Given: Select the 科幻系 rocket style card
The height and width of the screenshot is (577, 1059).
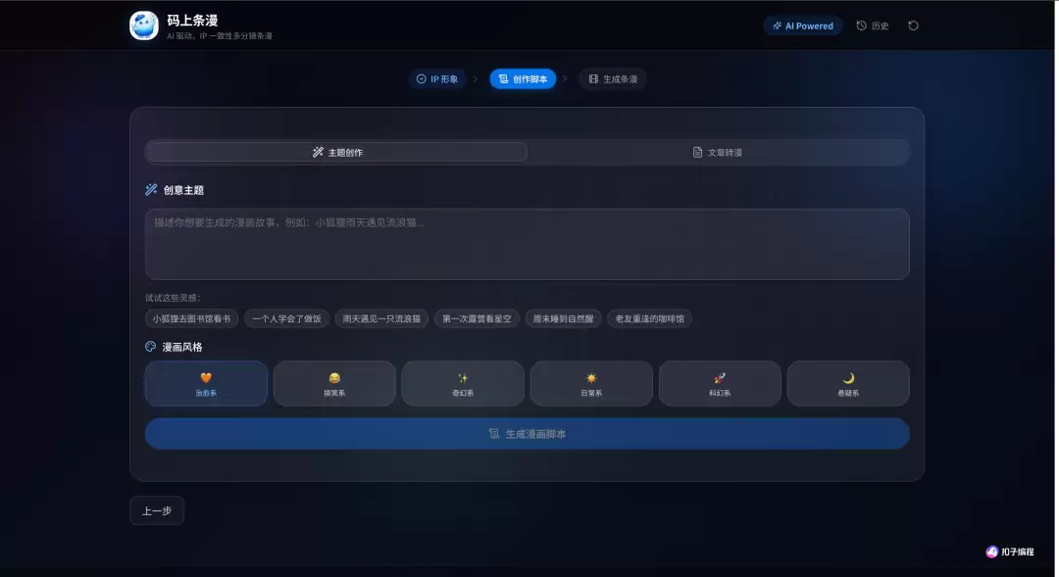Looking at the screenshot, I should (720, 383).
